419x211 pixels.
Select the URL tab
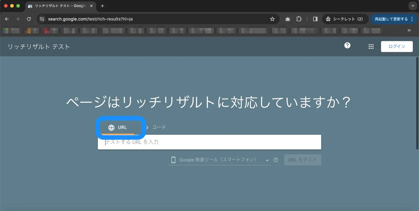(118, 127)
